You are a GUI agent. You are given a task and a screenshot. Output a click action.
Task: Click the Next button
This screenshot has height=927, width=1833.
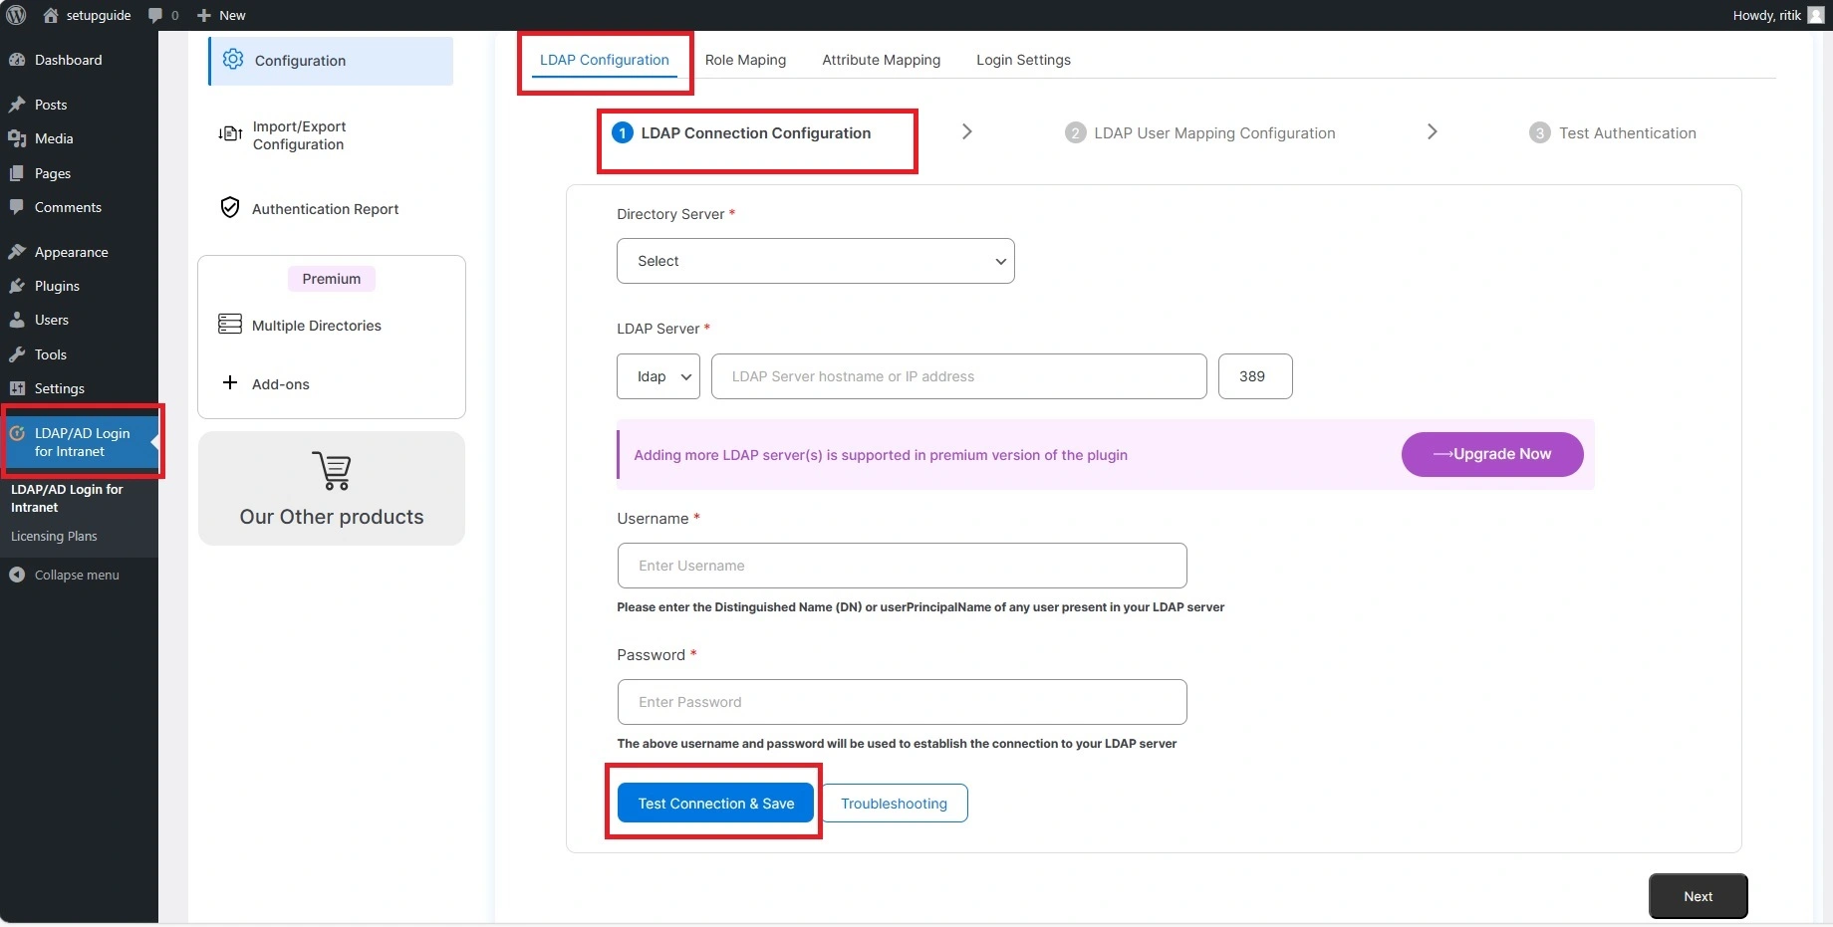tap(1698, 896)
